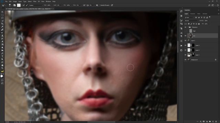Click the Share icon in options bar
The height and width of the screenshot is (123, 220).
[x=218, y=5]
